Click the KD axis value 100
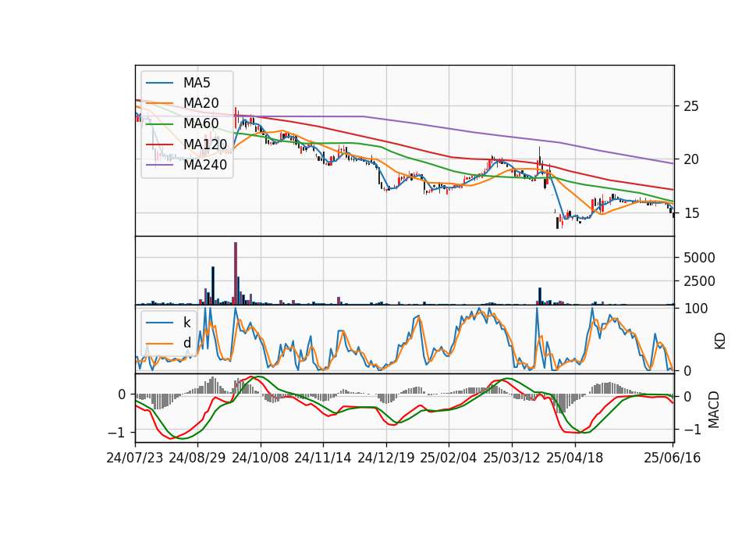Image resolution: width=749 pixels, height=539 pixels. point(696,309)
